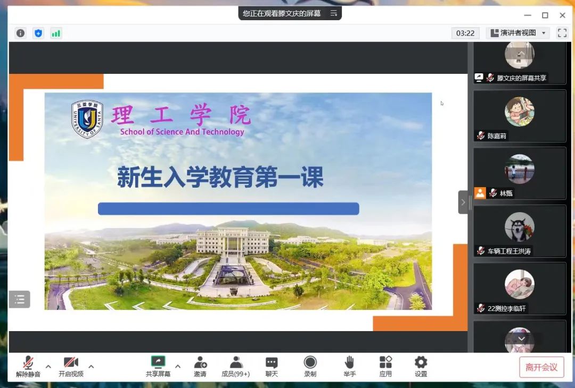575x388 pixels.
Task: Click the University of Sanya logo on slide
Action: pyautogui.click(x=87, y=119)
